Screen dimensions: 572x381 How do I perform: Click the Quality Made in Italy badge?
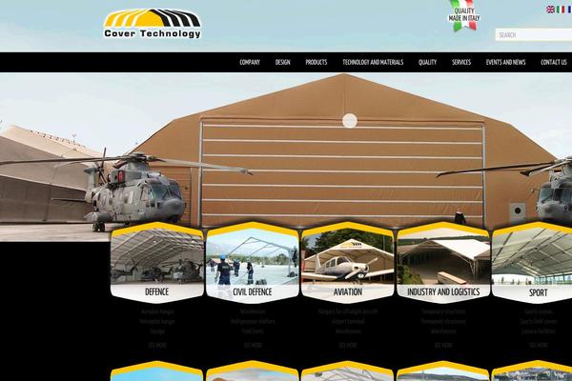click(x=464, y=15)
